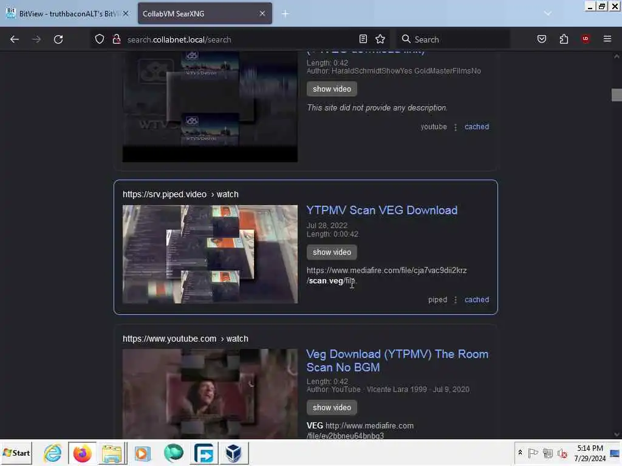Click the Action Center flag tray icon
This screenshot has height=466, width=622.
(x=533, y=453)
